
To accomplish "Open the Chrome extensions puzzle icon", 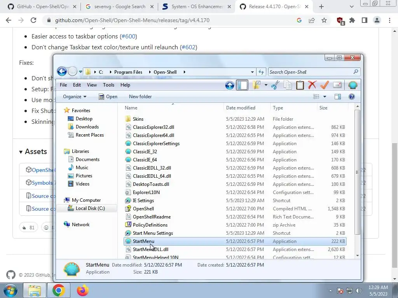I will 352,20.
